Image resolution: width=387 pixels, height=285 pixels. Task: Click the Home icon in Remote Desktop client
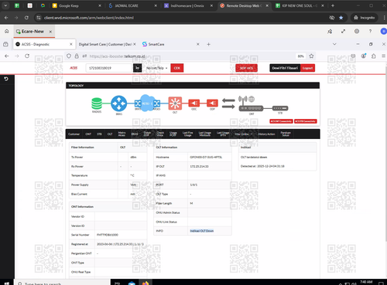click(x=7, y=32)
